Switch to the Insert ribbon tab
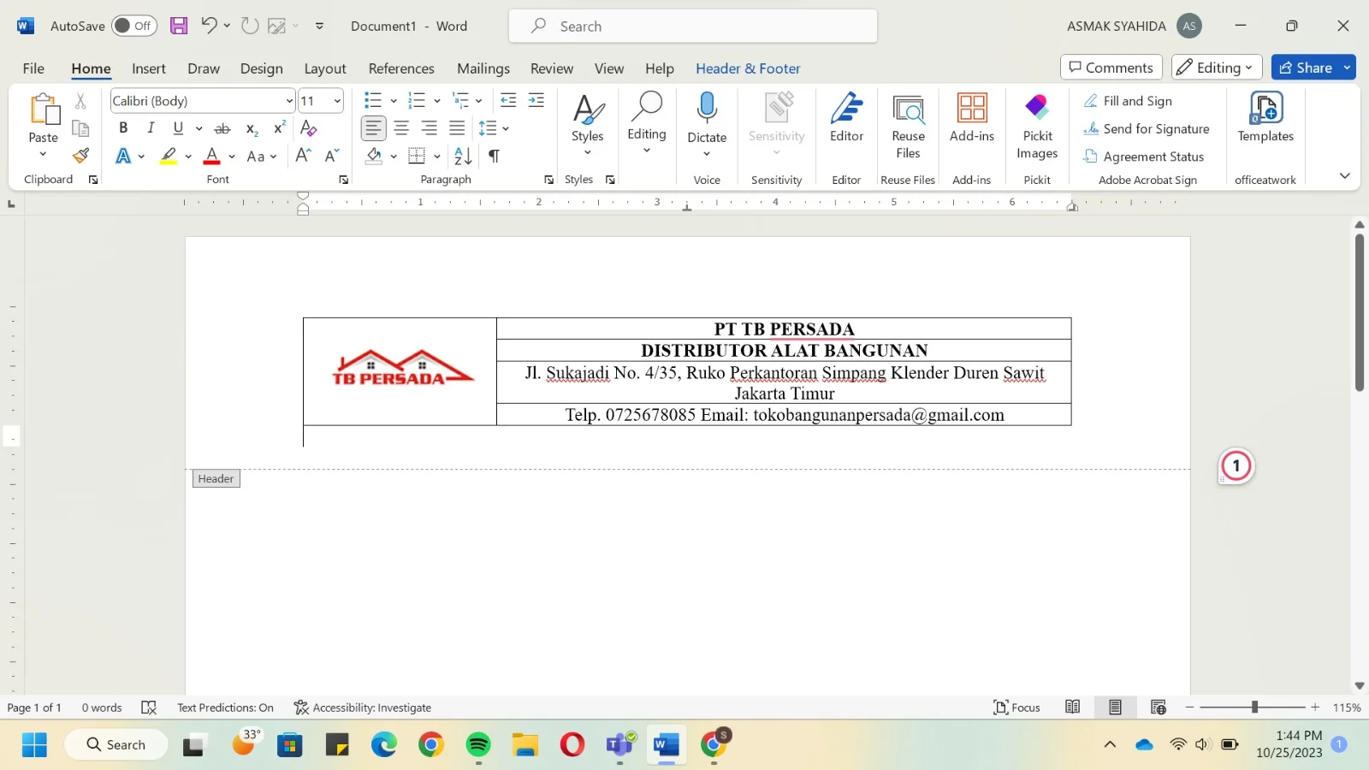The image size is (1369, 770). [148, 68]
